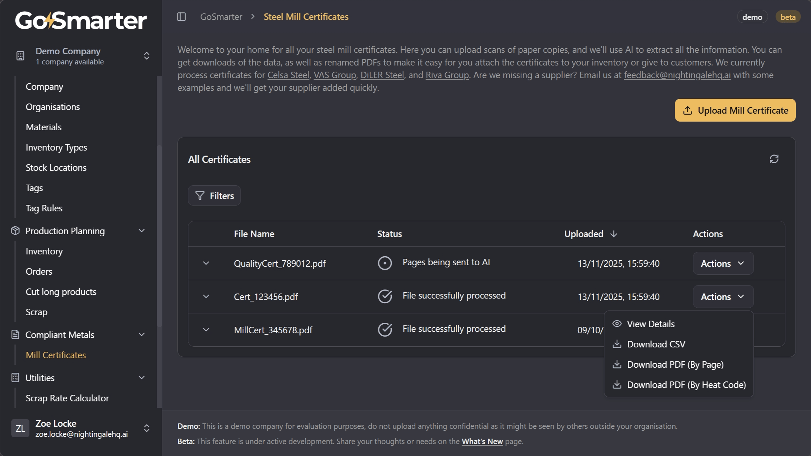This screenshot has width=811, height=456.
Task: Click the file name MillCert_345678.pdf
Action: [x=273, y=330]
